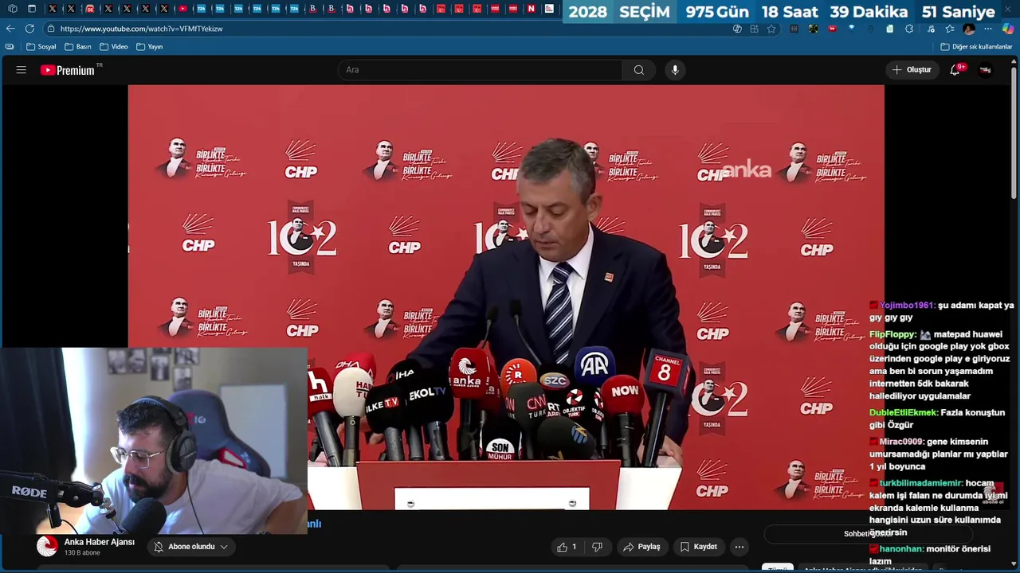This screenshot has height=573, width=1020.
Task: Click the Yojimbo1961 chat username
Action: pos(906,306)
